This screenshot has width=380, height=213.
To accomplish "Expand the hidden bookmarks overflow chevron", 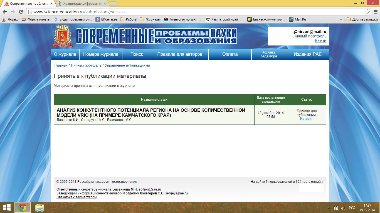I will (341, 19).
